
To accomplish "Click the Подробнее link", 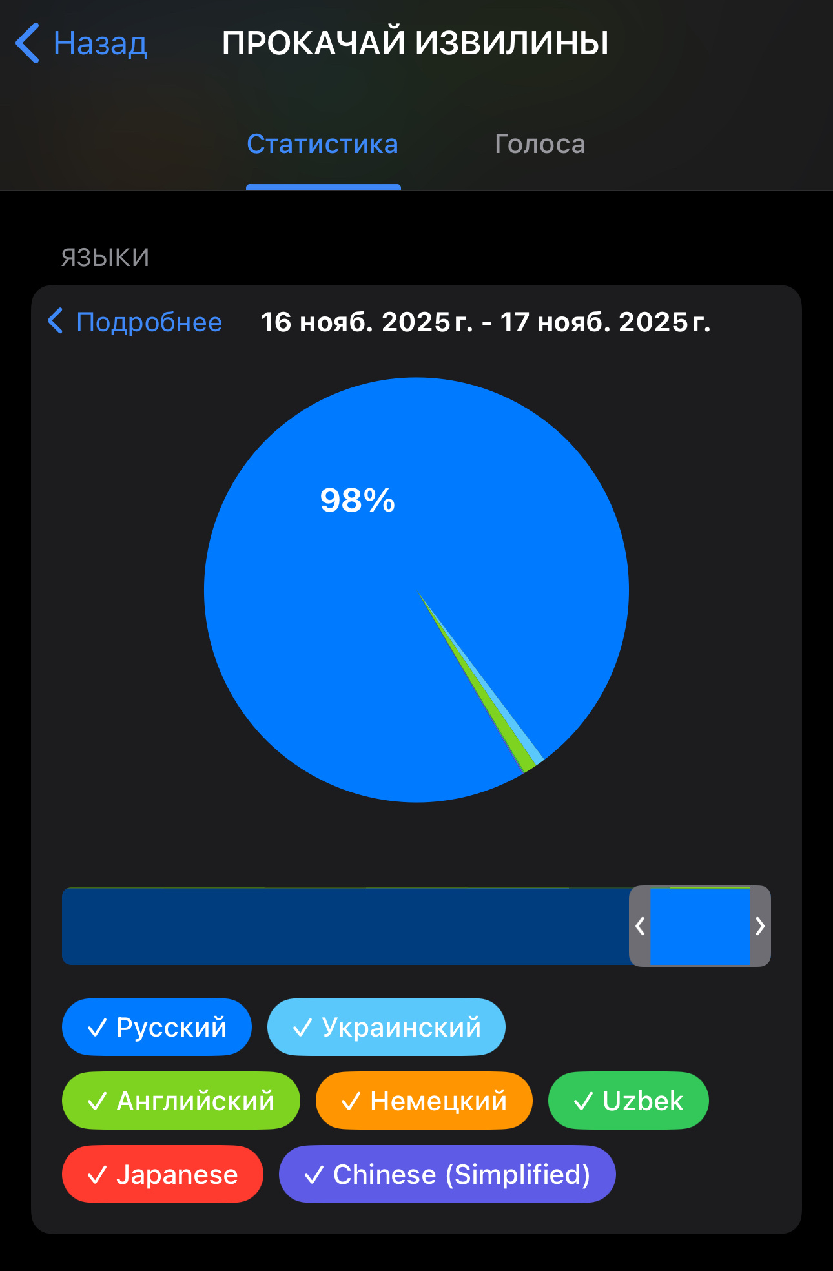I will (149, 322).
